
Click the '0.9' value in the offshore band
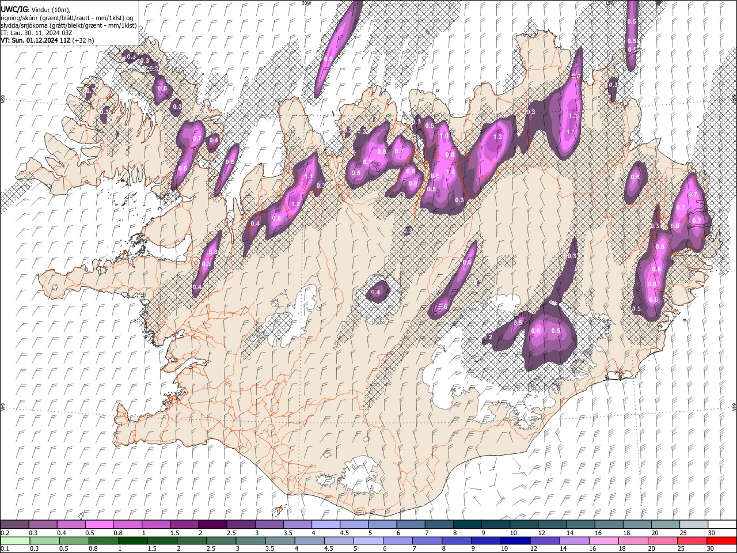(x=328, y=59)
